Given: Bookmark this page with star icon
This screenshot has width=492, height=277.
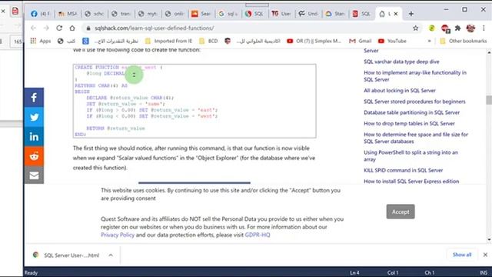Looking at the screenshot, I should (415, 28).
